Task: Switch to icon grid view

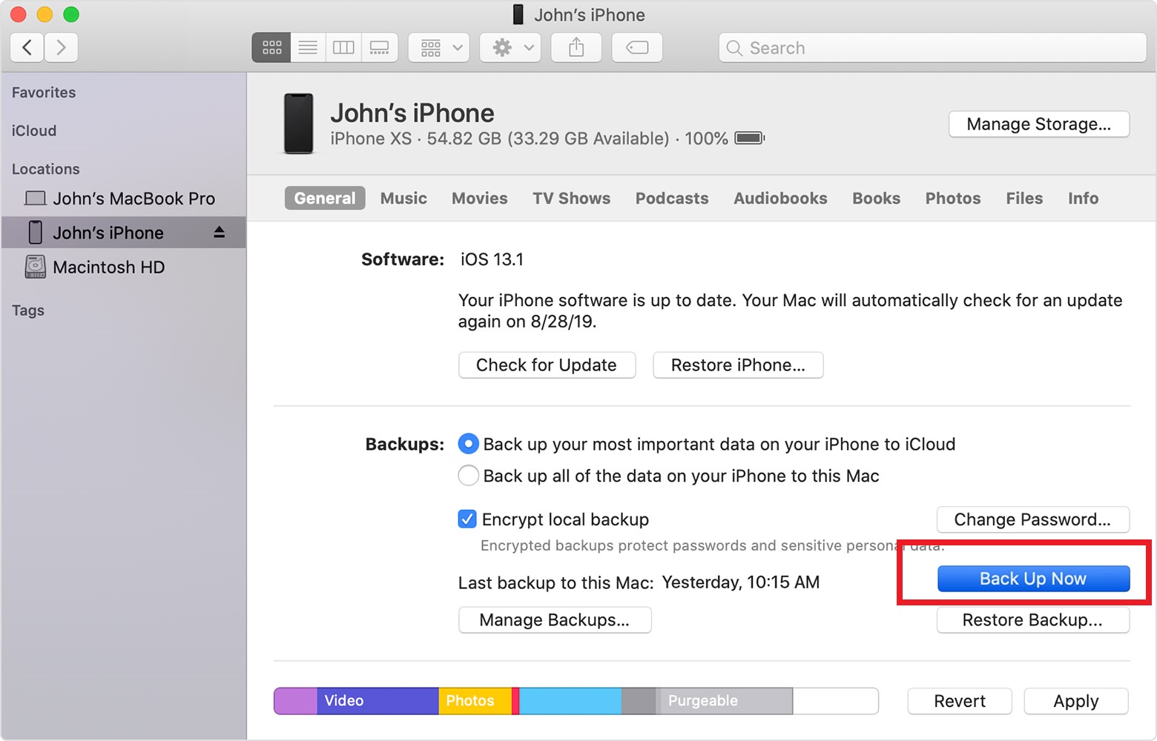Action: 271,47
